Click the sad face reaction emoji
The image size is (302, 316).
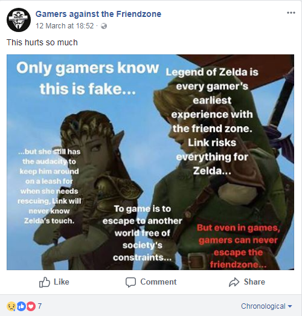tap(11, 306)
